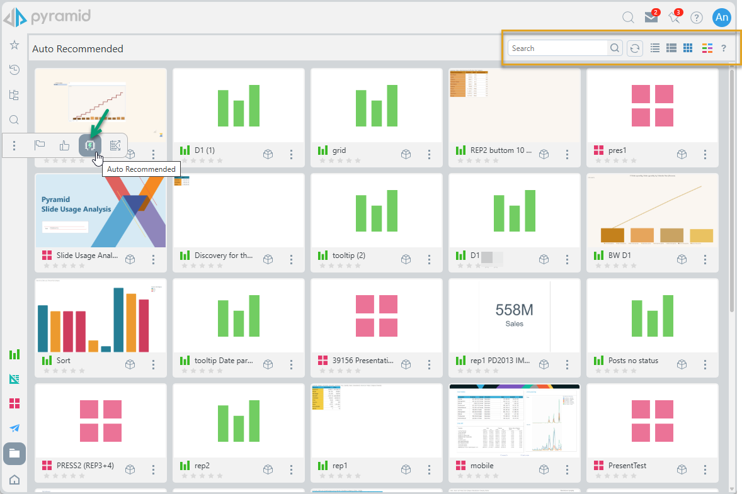Click the Auto Recommended chip icon

pyautogui.click(x=89, y=145)
